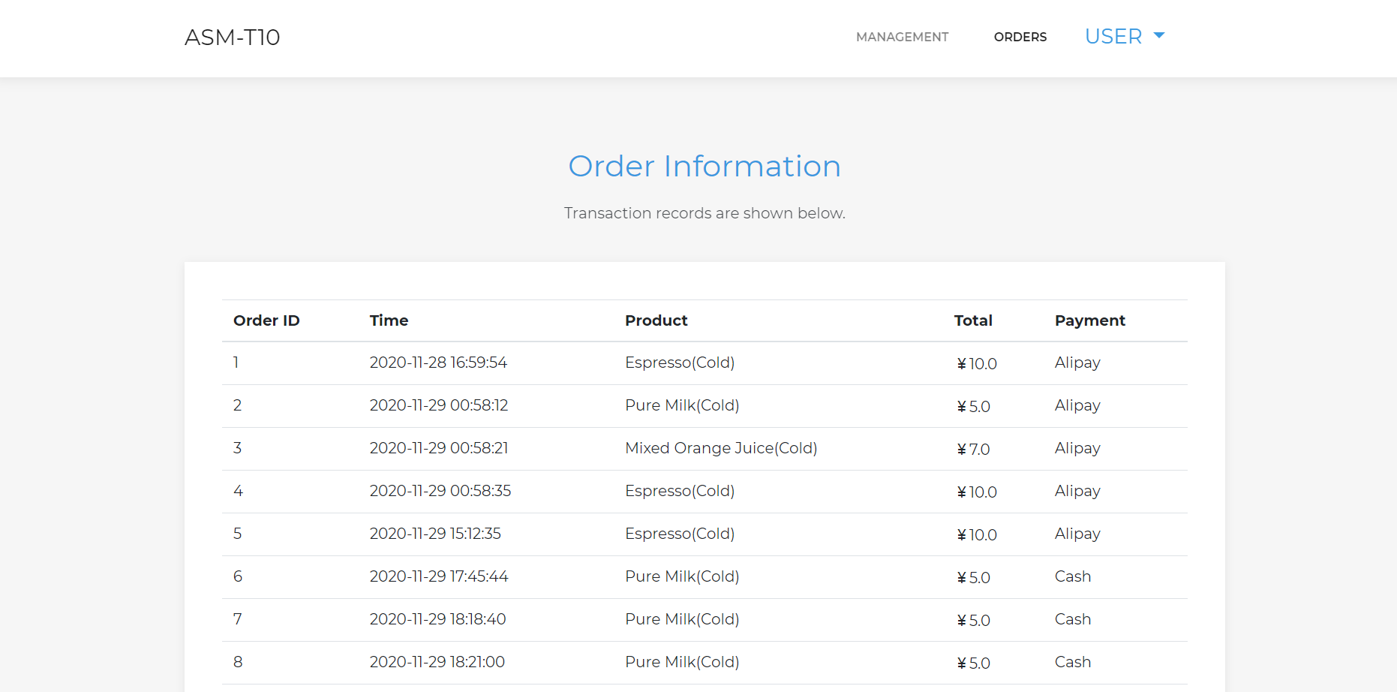Go to the MANAGEMENT page
1397x692 pixels.
902,37
